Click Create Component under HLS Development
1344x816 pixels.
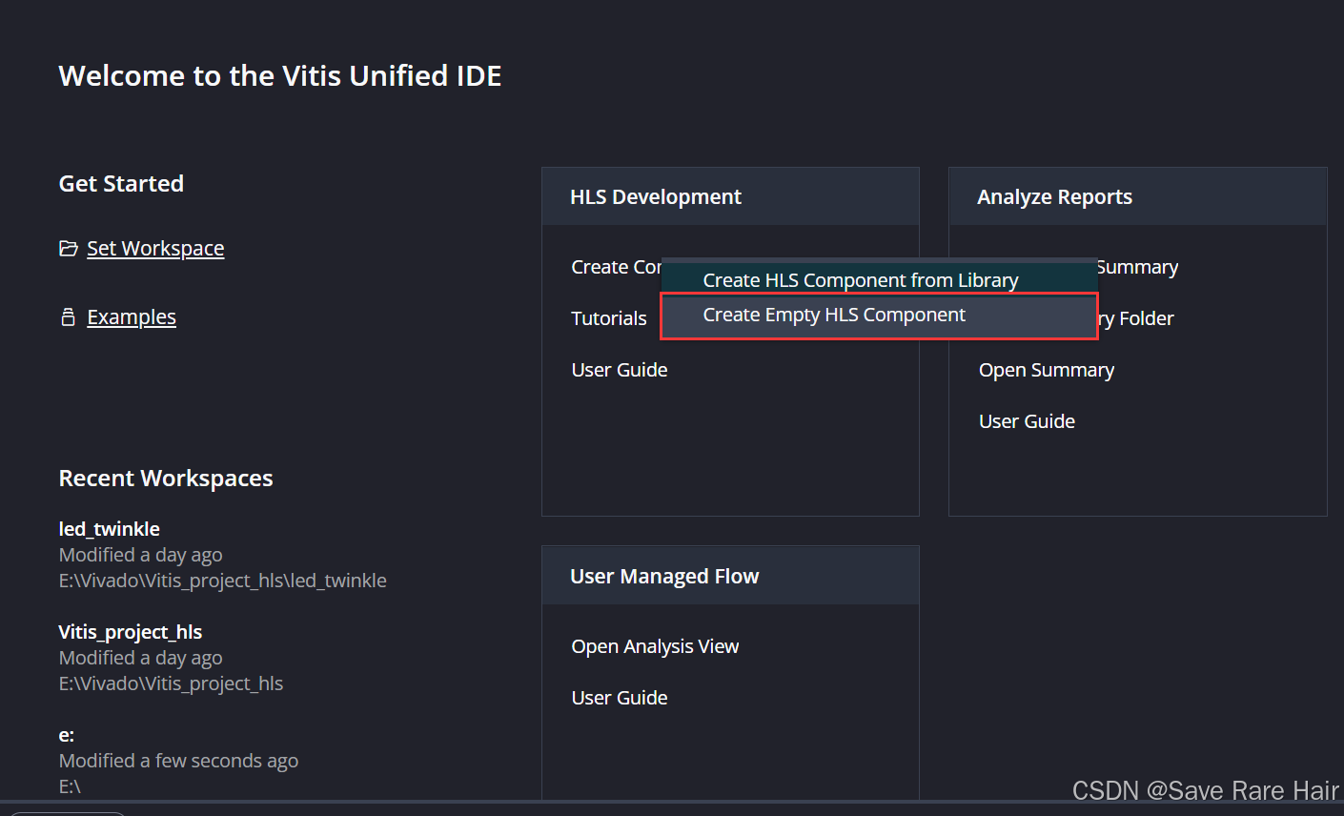616,267
